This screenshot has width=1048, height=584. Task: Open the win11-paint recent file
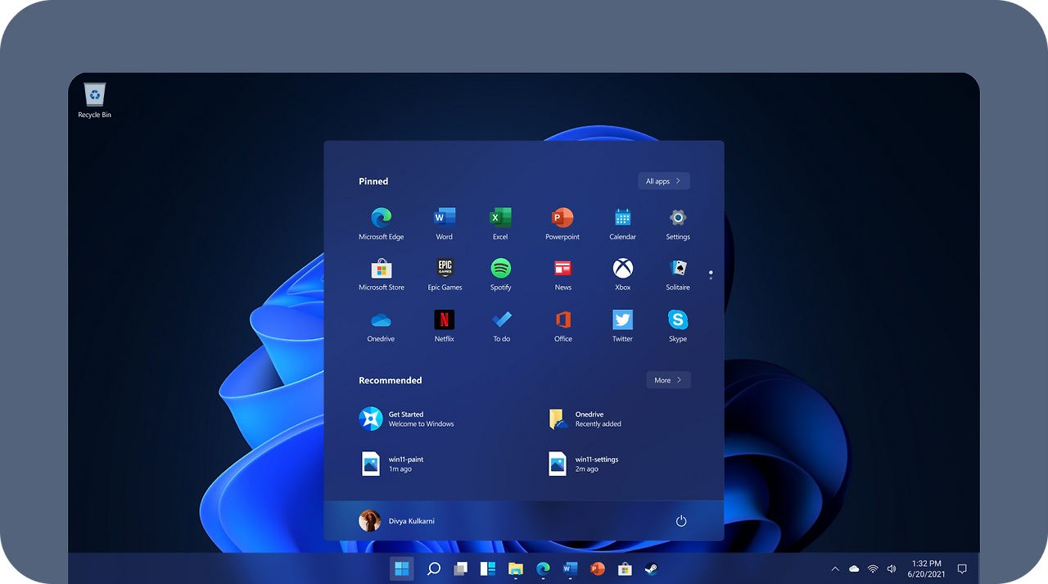click(393, 464)
